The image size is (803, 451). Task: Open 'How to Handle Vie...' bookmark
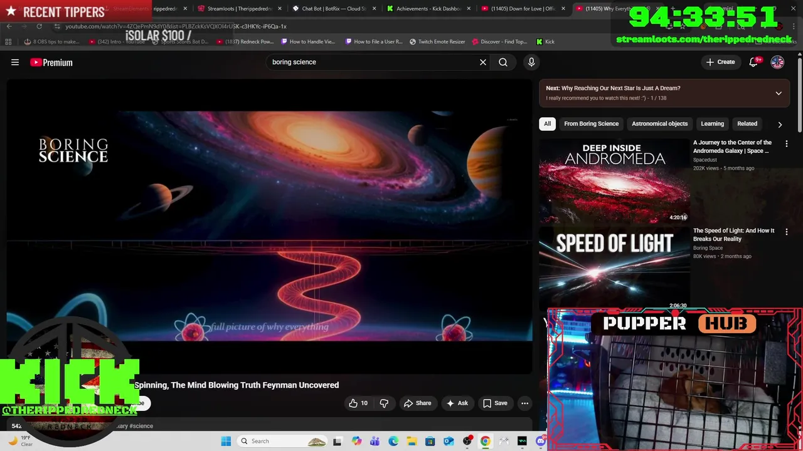click(308, 42)
